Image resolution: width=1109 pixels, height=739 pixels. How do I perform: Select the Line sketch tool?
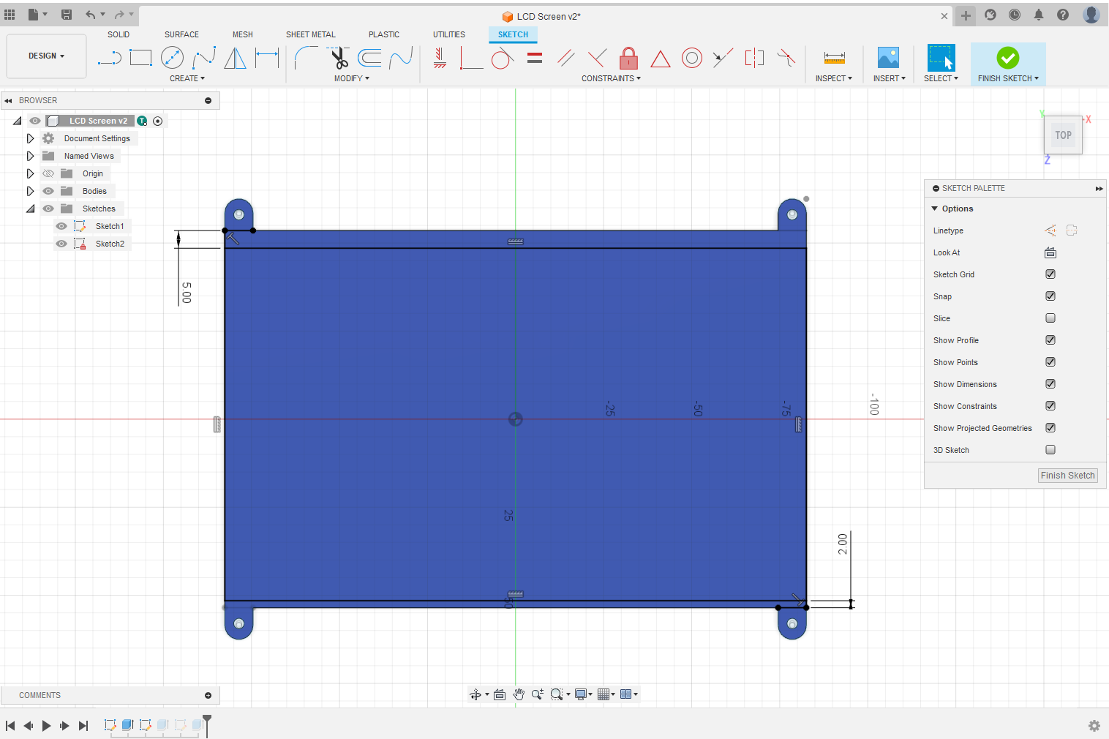click(x=109, y=58)
